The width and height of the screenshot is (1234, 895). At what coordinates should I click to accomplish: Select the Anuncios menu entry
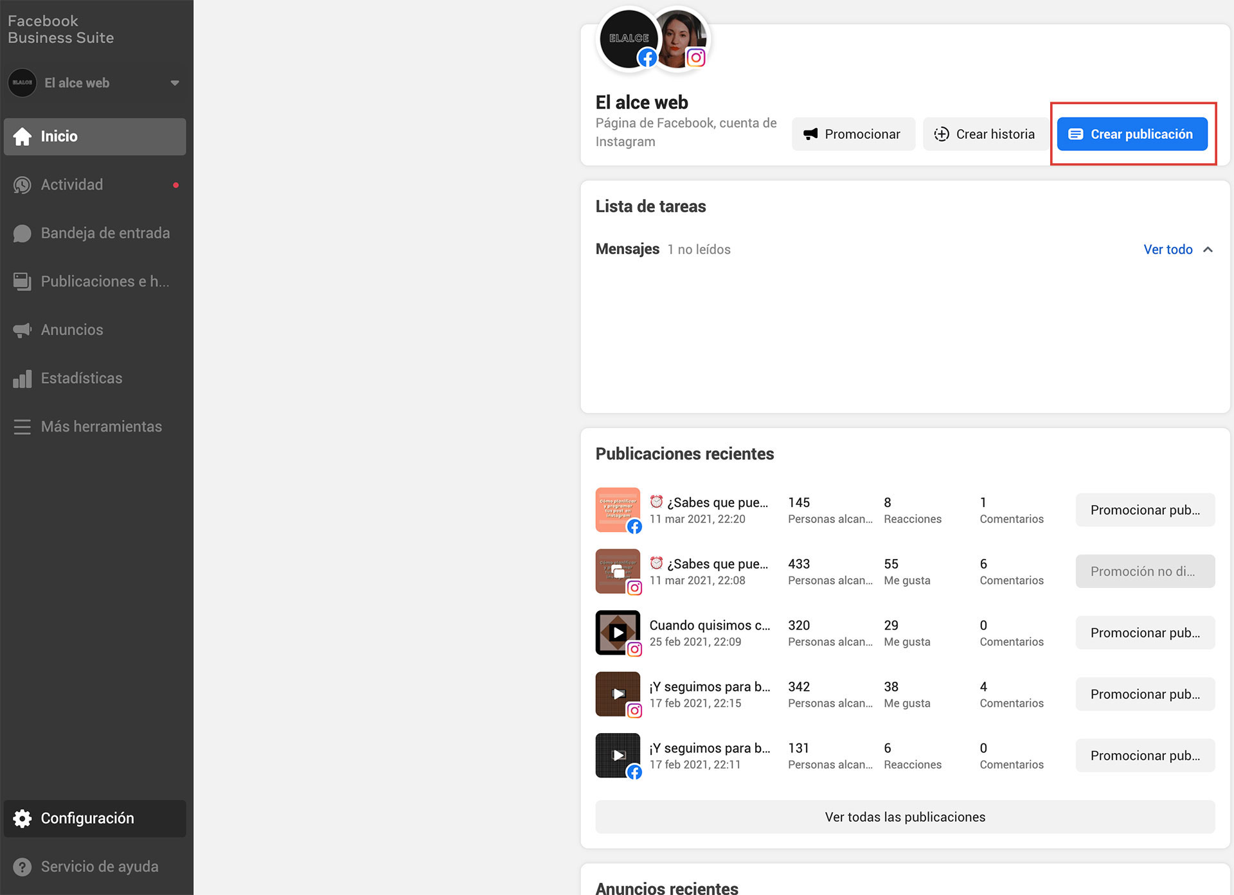tap(95, 330)
